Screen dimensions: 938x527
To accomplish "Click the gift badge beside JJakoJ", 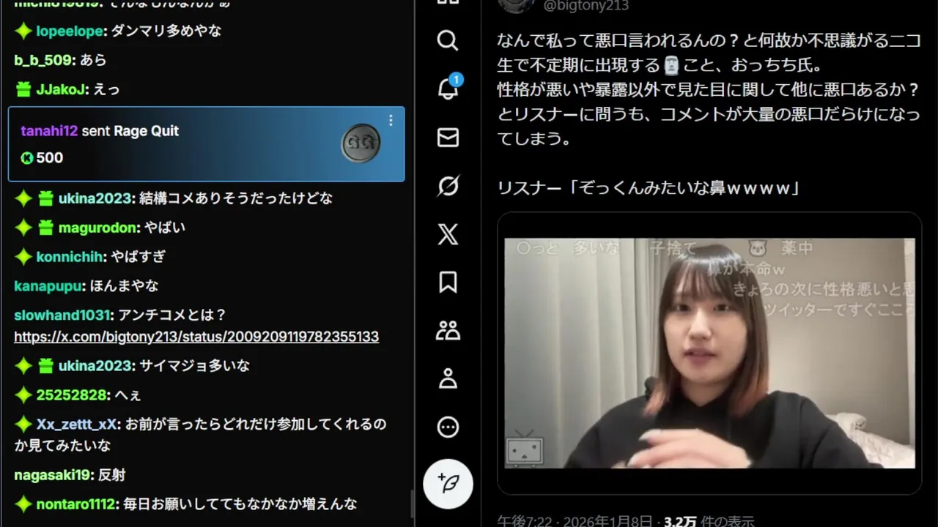I will [x=23, y=89].
